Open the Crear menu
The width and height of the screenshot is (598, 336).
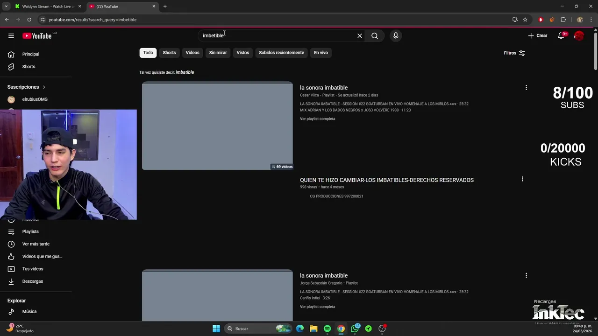pyautogui.click(x=537, y=36)
